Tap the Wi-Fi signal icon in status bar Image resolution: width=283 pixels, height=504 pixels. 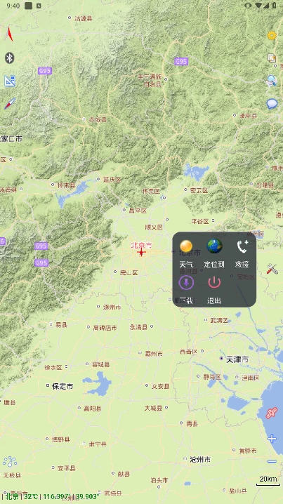pyautogui.click(x=258, y=6)
